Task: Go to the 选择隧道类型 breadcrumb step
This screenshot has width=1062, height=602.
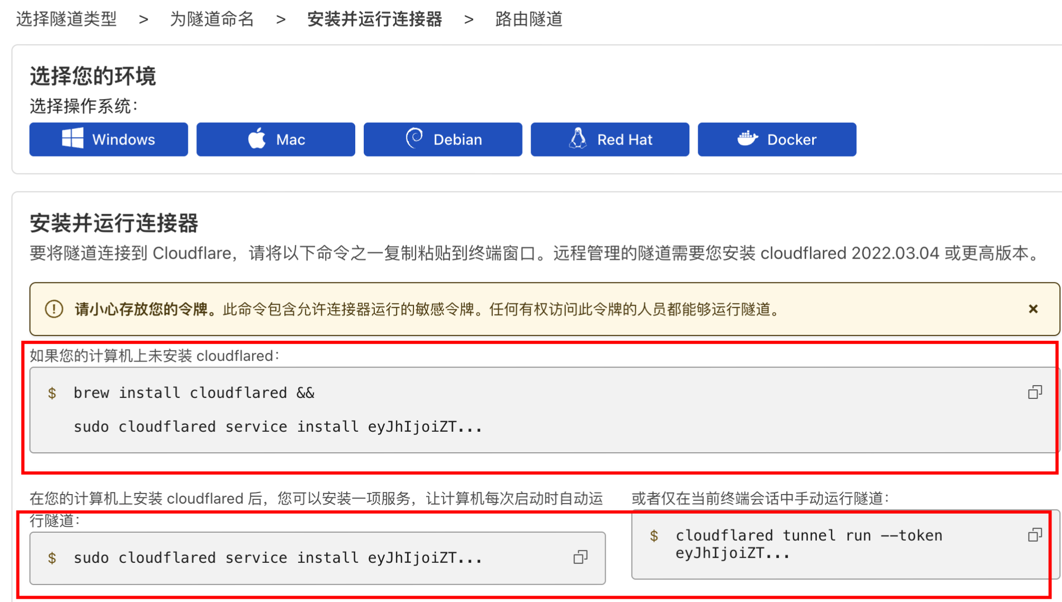Action: [67, 20]
